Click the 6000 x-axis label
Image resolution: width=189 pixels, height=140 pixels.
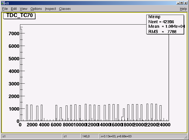tap(56, 125)
